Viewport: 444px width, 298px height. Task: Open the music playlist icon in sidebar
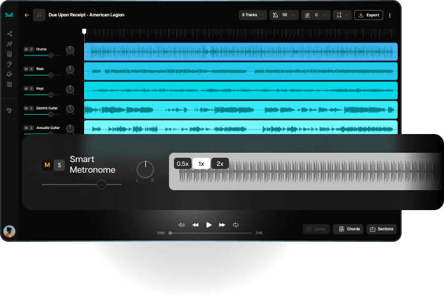(x=9, y=110)
